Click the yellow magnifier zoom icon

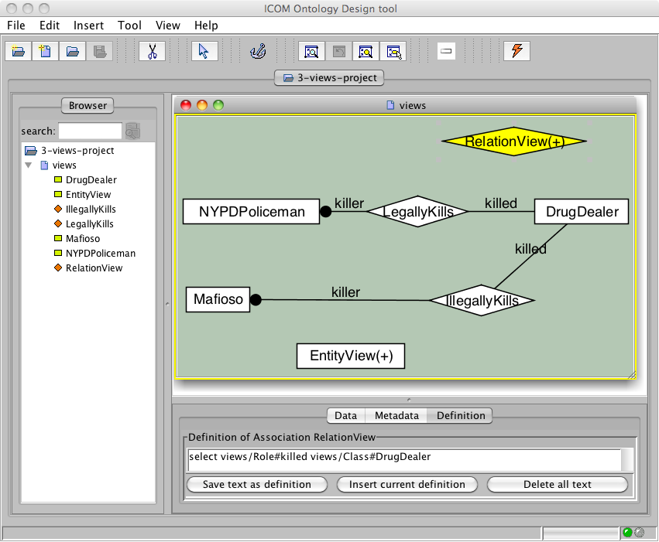click(366, 51)
